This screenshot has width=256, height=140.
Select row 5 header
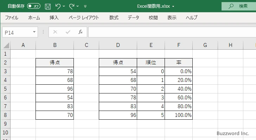coord(5,89)
